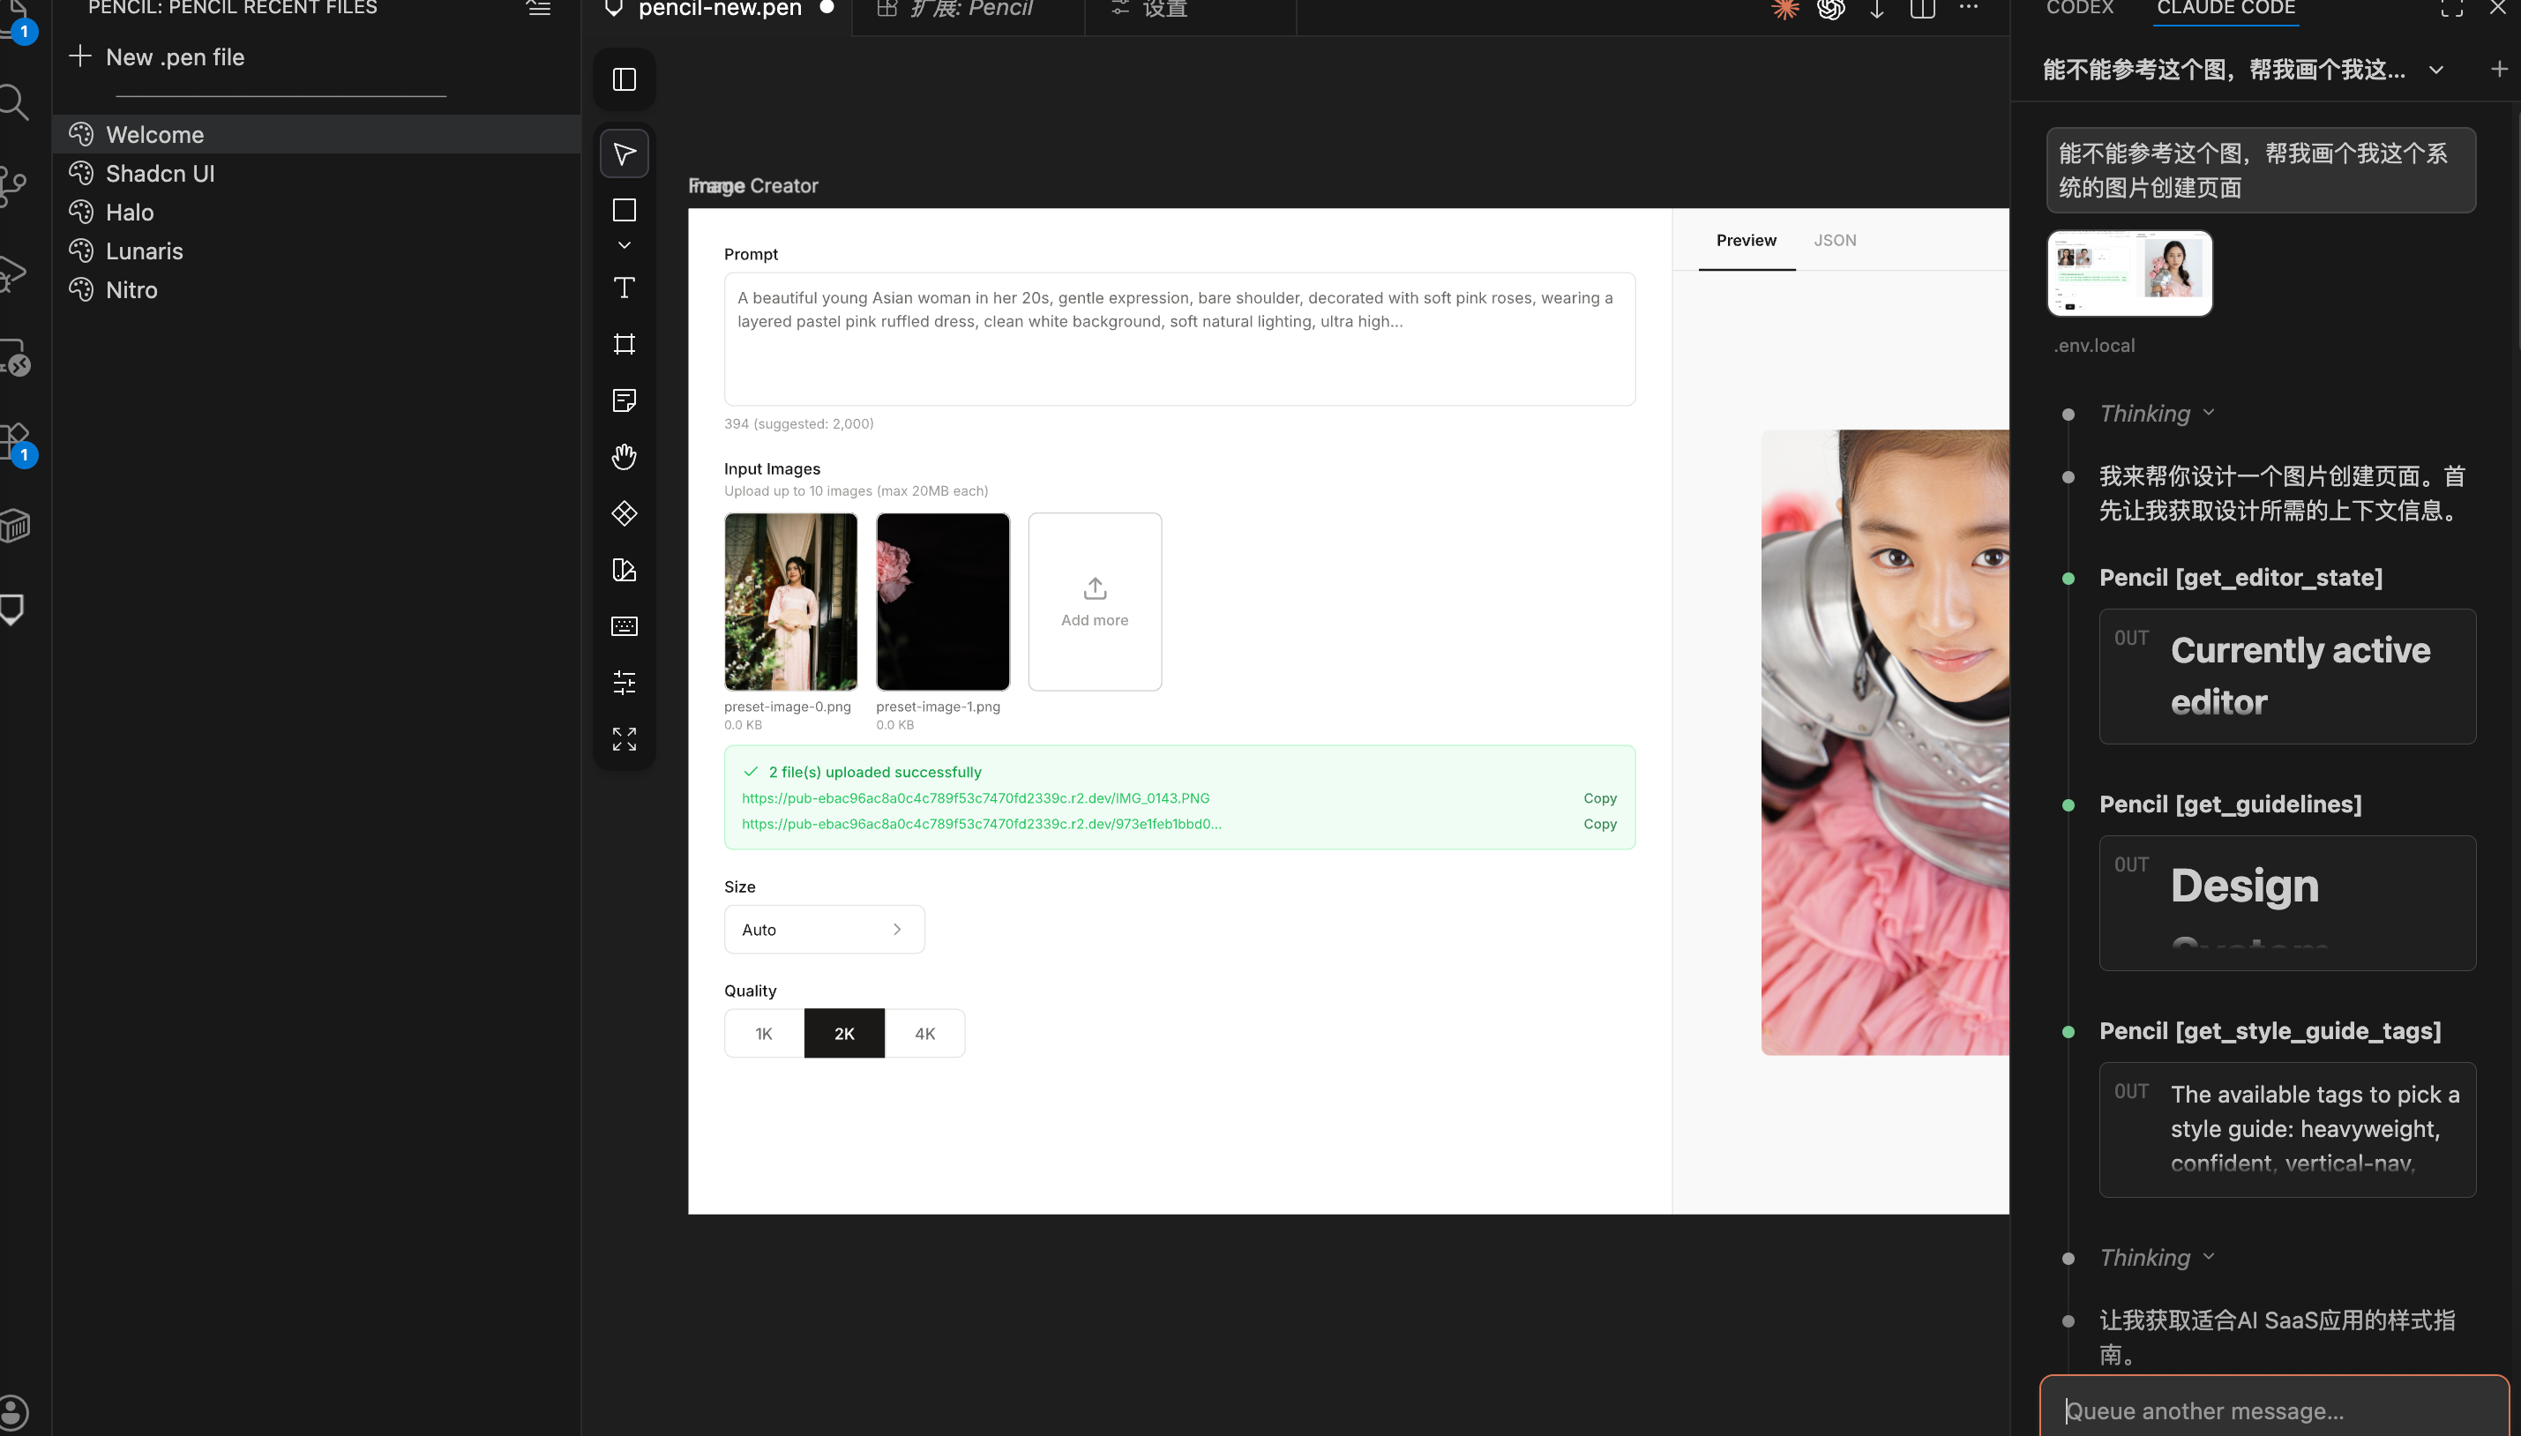This screenshot has width=2521, height=1436.
Task: Select the Move/pointer tool in Pencil toolbar
Action: tap(624, 153)
